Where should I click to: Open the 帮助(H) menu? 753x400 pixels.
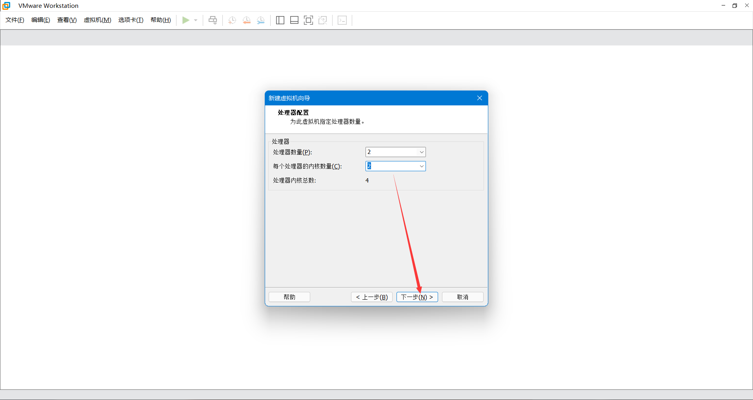161,20
